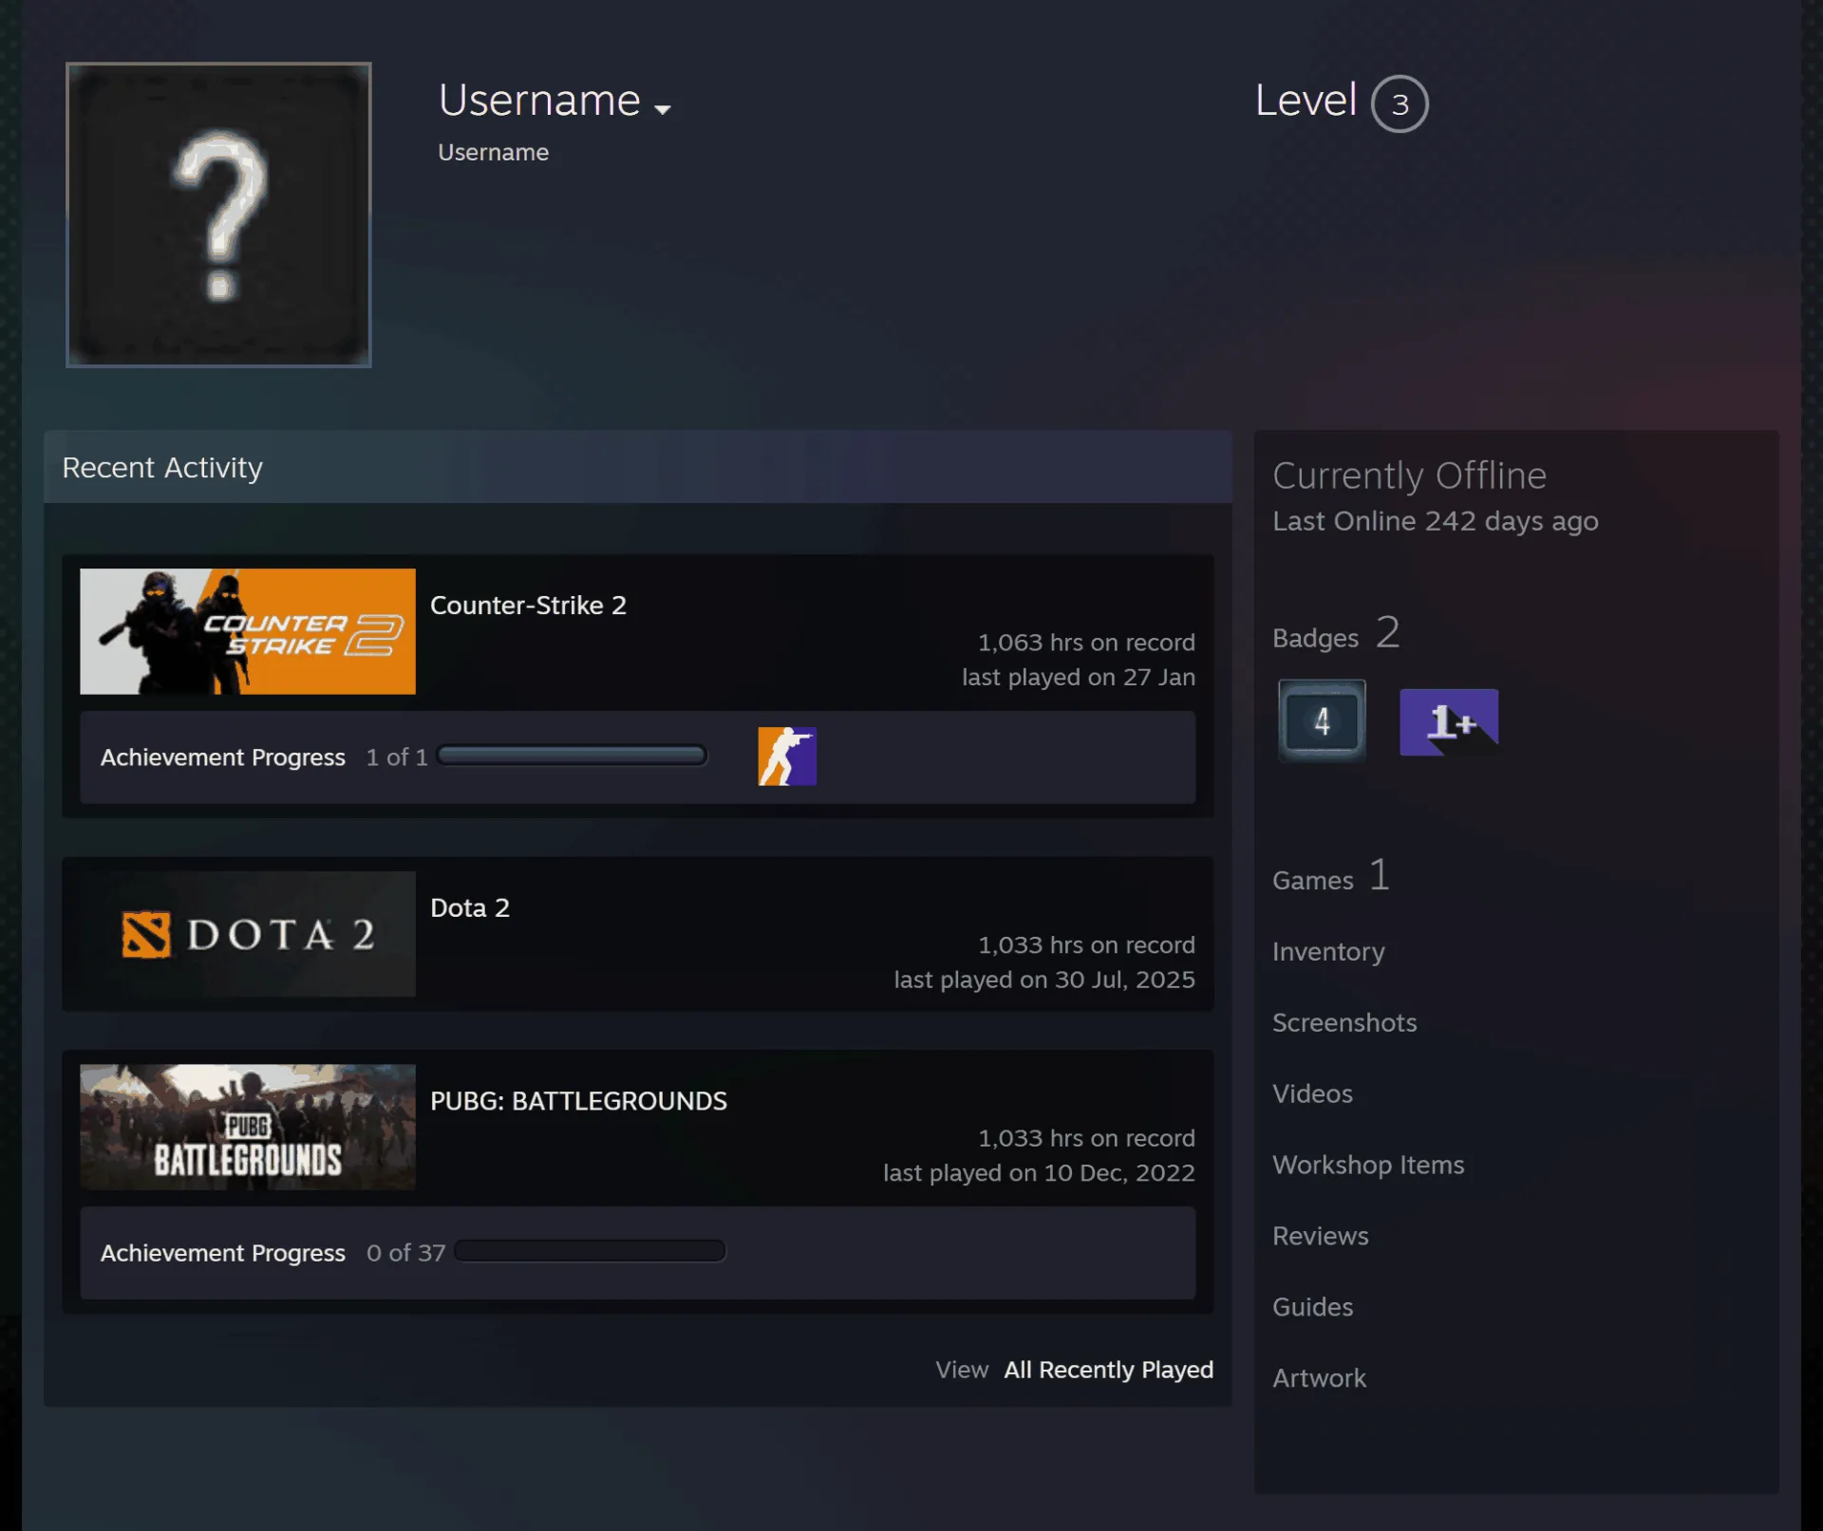Screen dimensions: 1823x1531
Task: Open the Inventory link
Action: [x=1328, y=952]
